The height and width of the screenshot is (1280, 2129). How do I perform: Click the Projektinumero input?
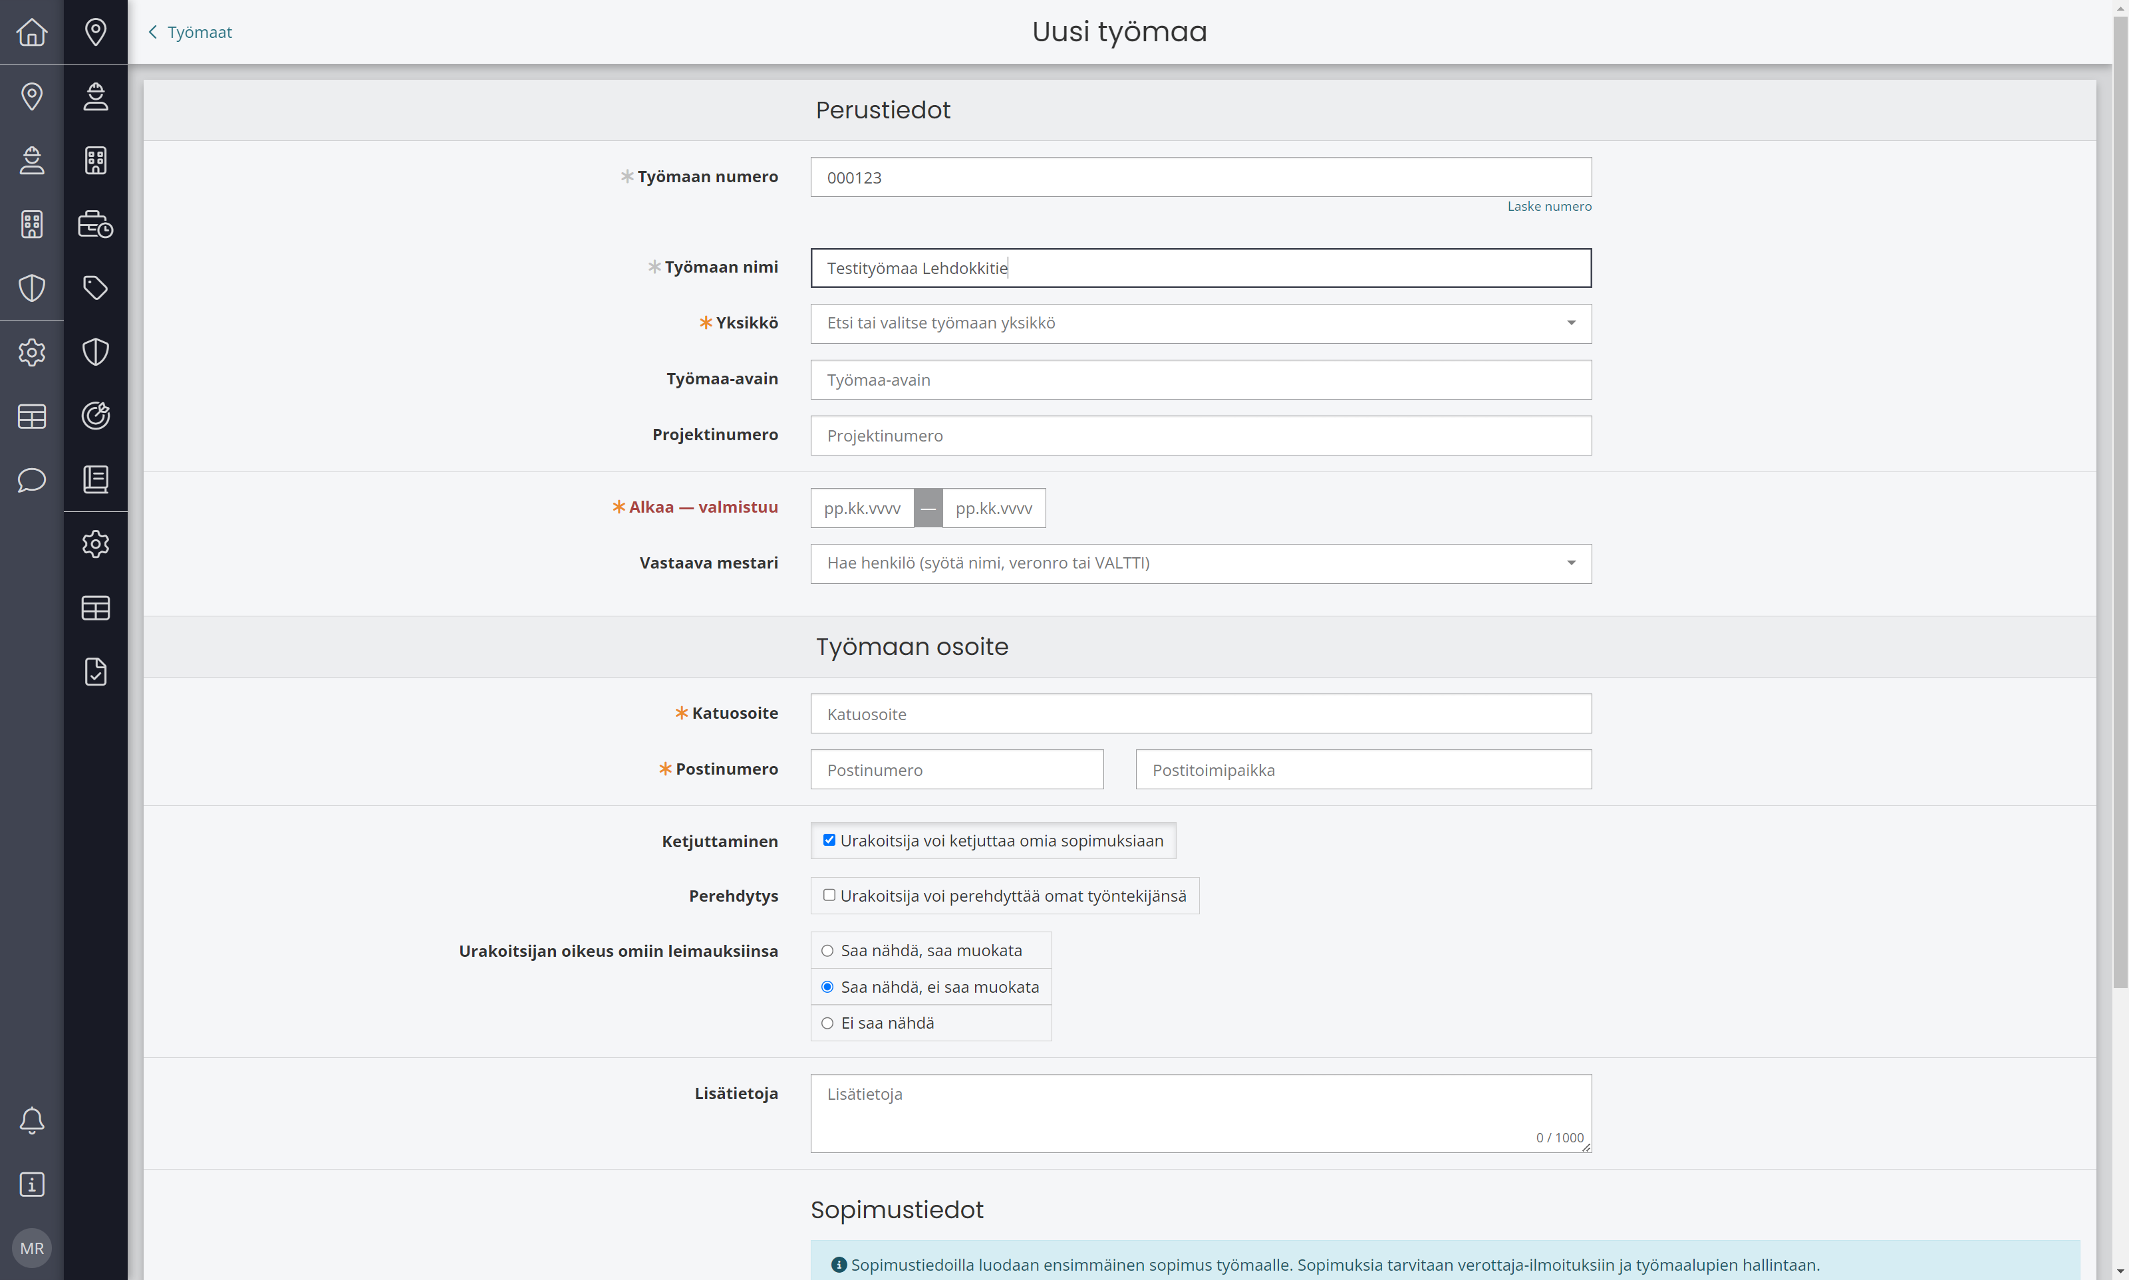pos(1201,436)
